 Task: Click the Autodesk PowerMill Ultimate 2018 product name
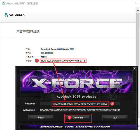tap(57, 49)
